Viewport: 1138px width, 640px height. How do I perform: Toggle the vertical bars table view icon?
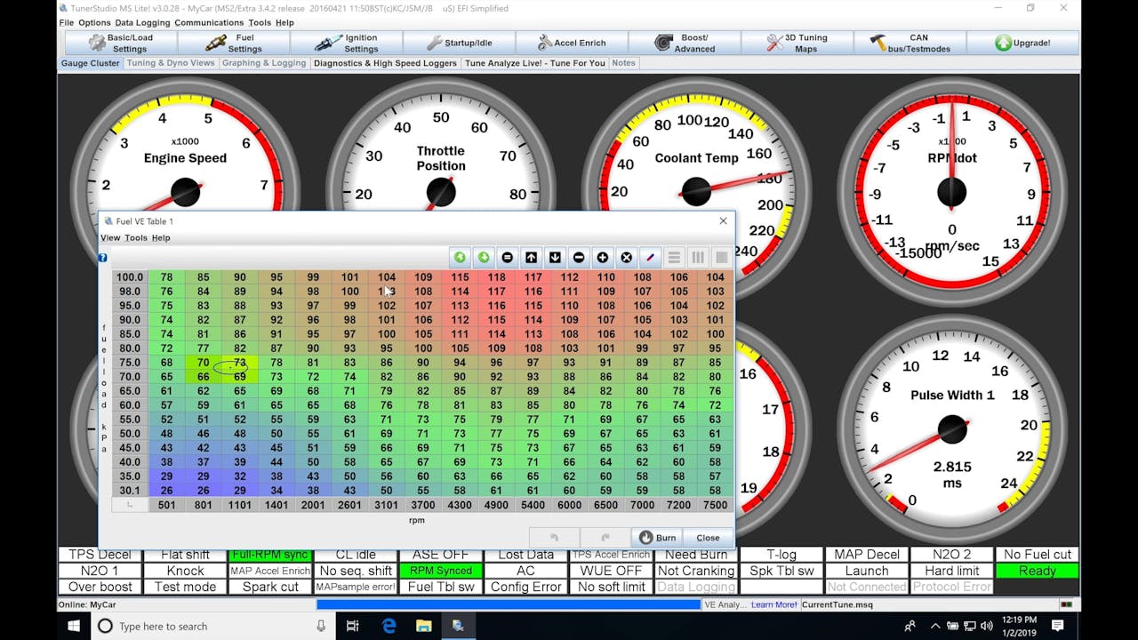[697, 257]
